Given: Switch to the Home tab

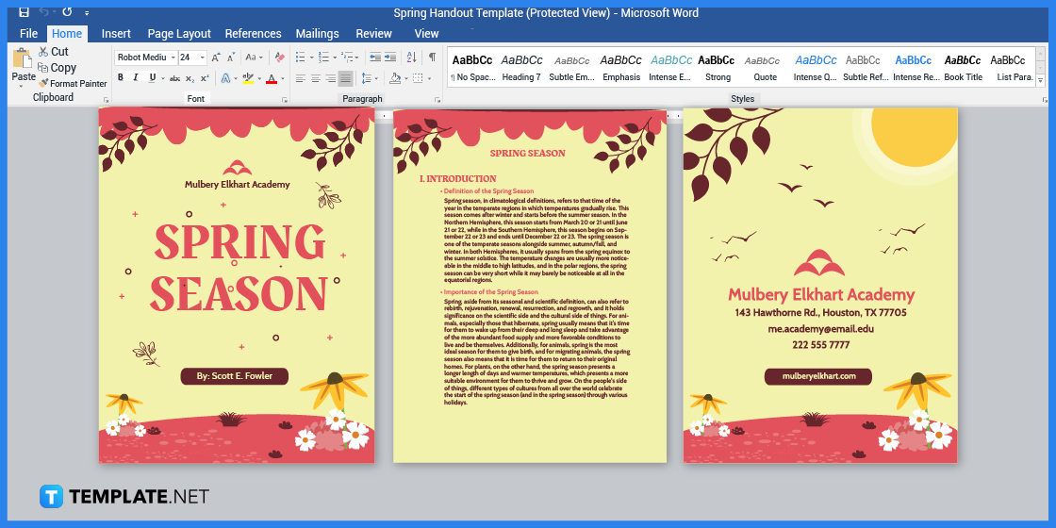Looking at the screenshot, I should [67, 34].
